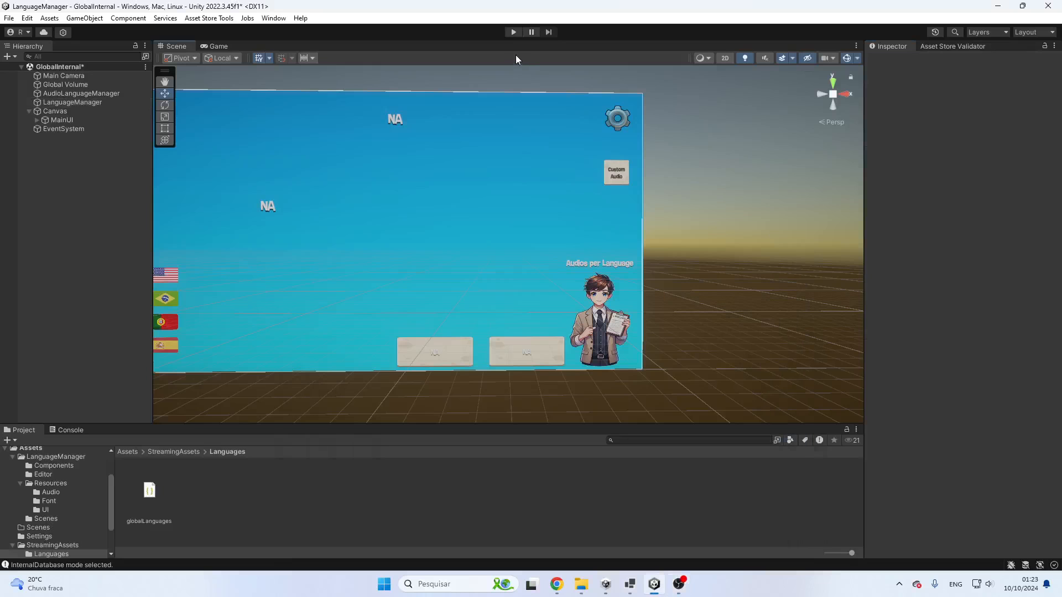Select the Rect tool
Image resolution: width=1062 pixels, height=597 pixels.
165,128
